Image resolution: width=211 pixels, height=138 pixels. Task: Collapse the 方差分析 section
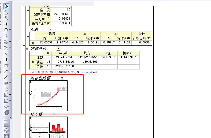point(27,49)
